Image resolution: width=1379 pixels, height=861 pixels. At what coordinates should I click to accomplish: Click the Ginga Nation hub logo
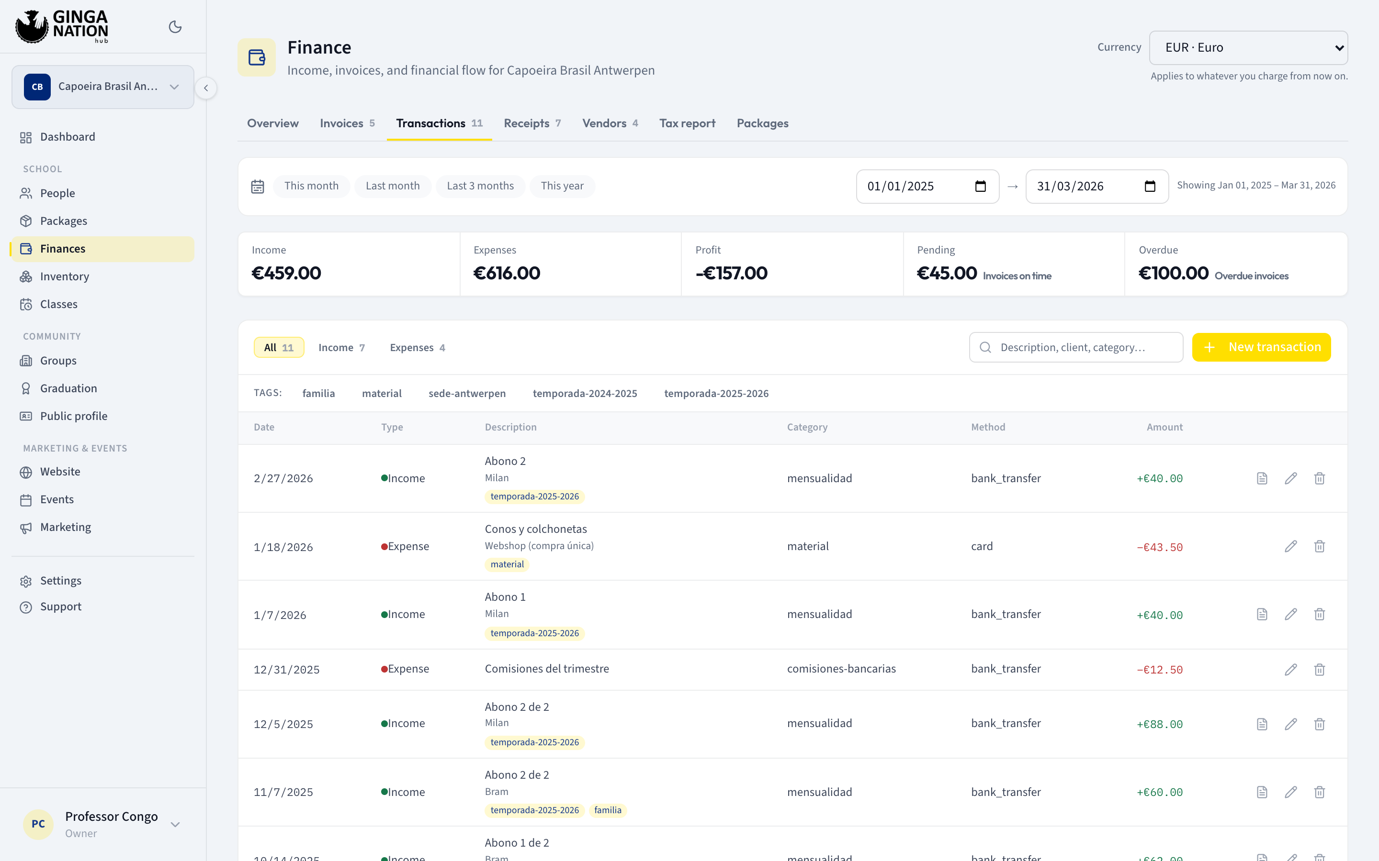click(x=62, y=26)
